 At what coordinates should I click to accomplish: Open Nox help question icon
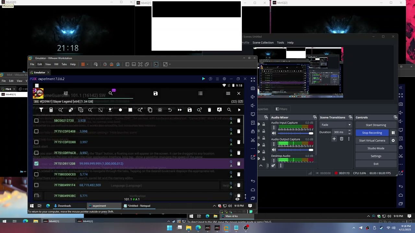click(210, 79)
